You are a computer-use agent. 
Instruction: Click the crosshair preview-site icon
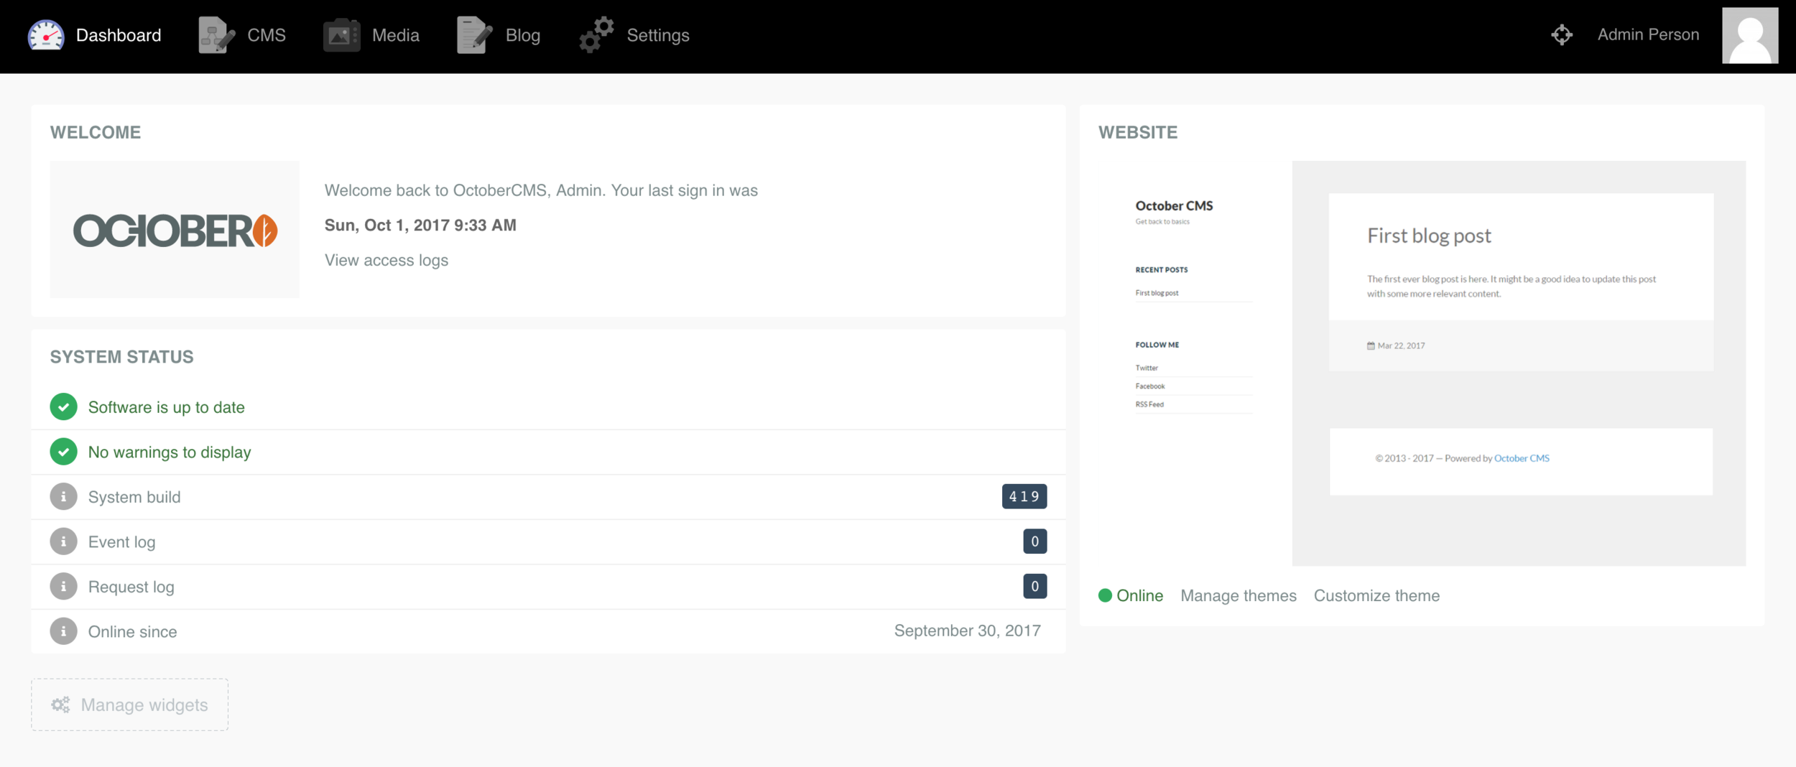click(1562, 34)
